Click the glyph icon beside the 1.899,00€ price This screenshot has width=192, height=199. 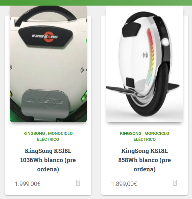coord(175,183)
